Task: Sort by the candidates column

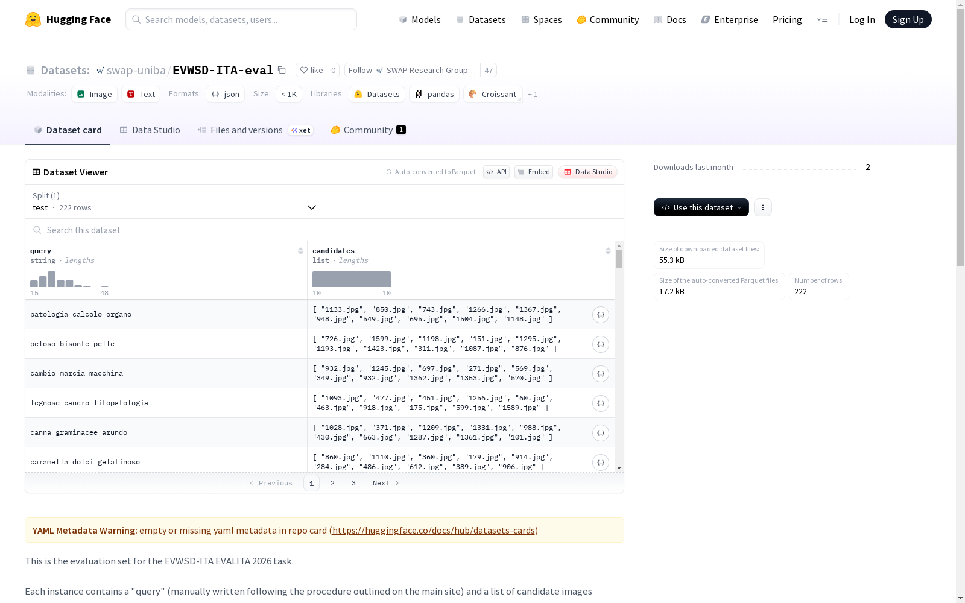Action: [608, 251]
